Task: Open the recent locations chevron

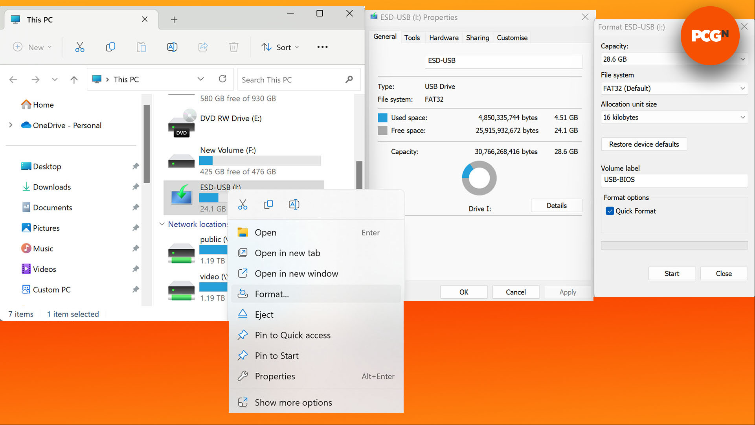Action: 55,80
